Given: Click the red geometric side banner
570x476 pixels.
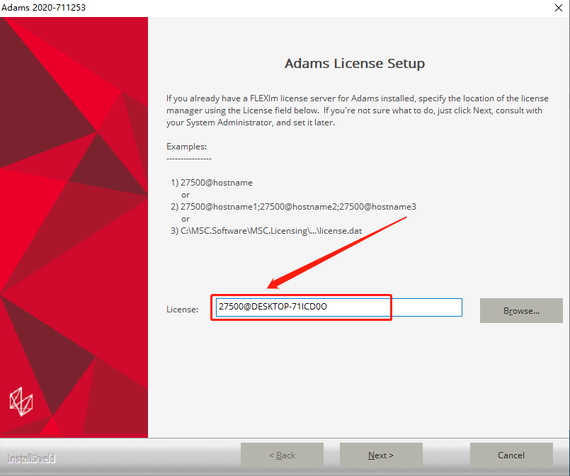Looking at the screenshot, I should (74, 227).
